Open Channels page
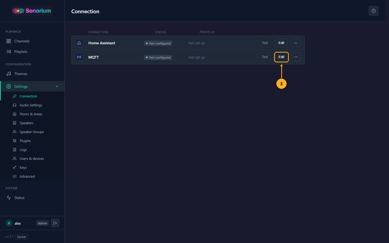 (x=32, y=41)
